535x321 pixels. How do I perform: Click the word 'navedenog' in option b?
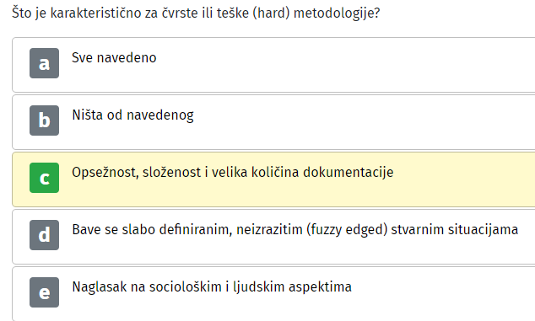(x=160, y=116)
